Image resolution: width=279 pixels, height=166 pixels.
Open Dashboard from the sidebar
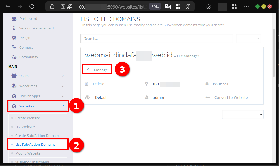pos(28,19)
